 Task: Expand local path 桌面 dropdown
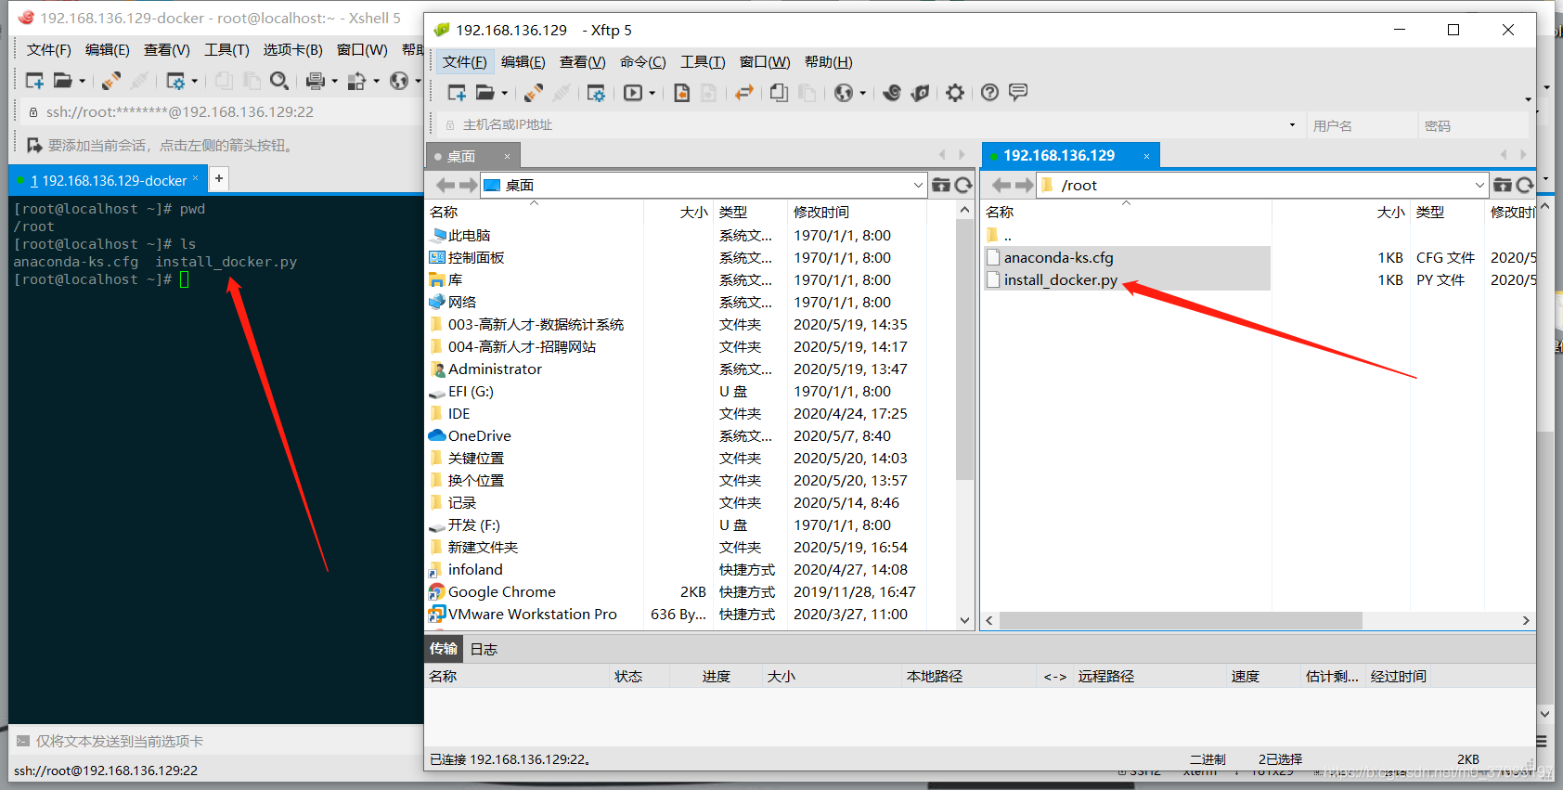click(x=918, y=185)
